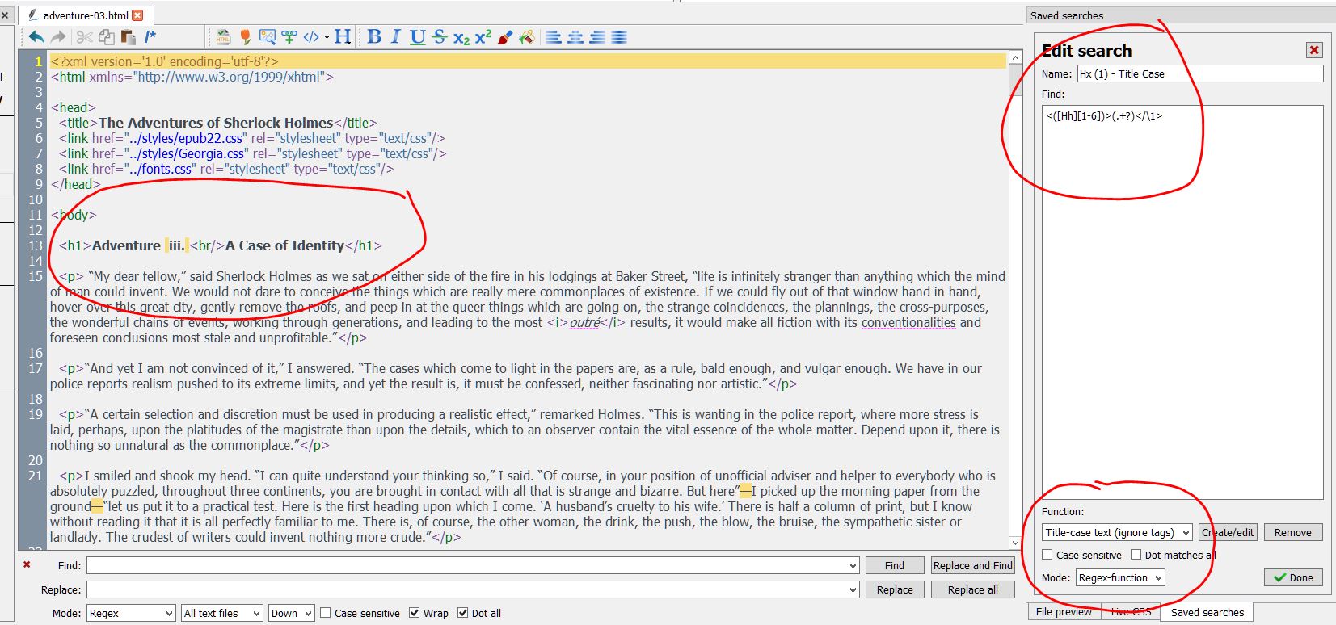Paste from clipboard using the paste icon
This screenshot has height=625, width=1336.
tap(128, 36)
